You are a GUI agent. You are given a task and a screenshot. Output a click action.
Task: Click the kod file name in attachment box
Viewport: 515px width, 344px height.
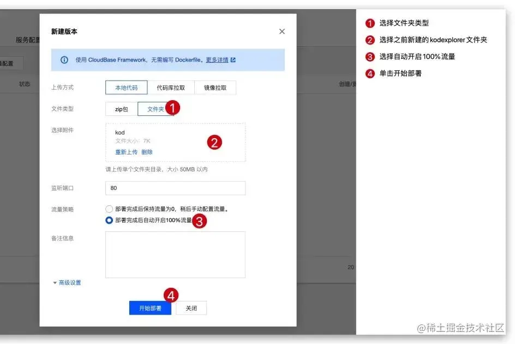point(120,132)
